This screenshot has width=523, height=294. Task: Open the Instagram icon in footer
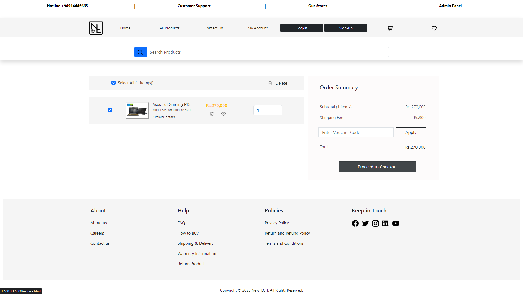coord(375,223)
